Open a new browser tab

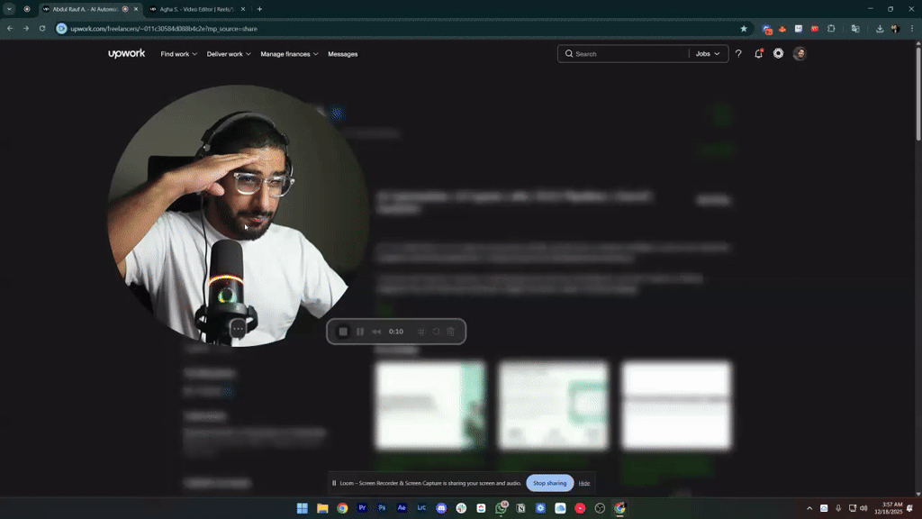(x=259, y=9)
